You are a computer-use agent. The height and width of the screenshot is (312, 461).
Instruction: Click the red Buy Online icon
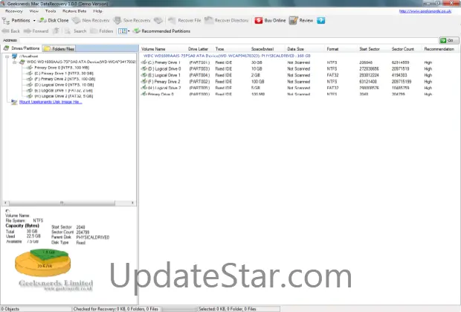pos(259,20)
